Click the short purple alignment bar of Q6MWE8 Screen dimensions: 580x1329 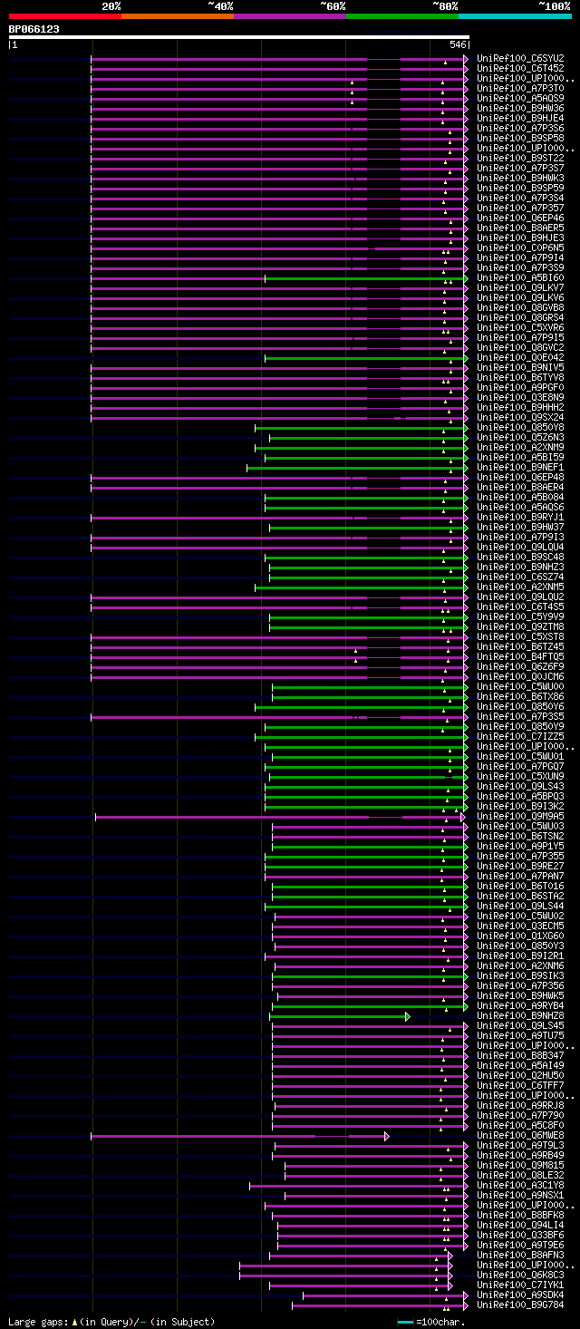[240, 1136]
